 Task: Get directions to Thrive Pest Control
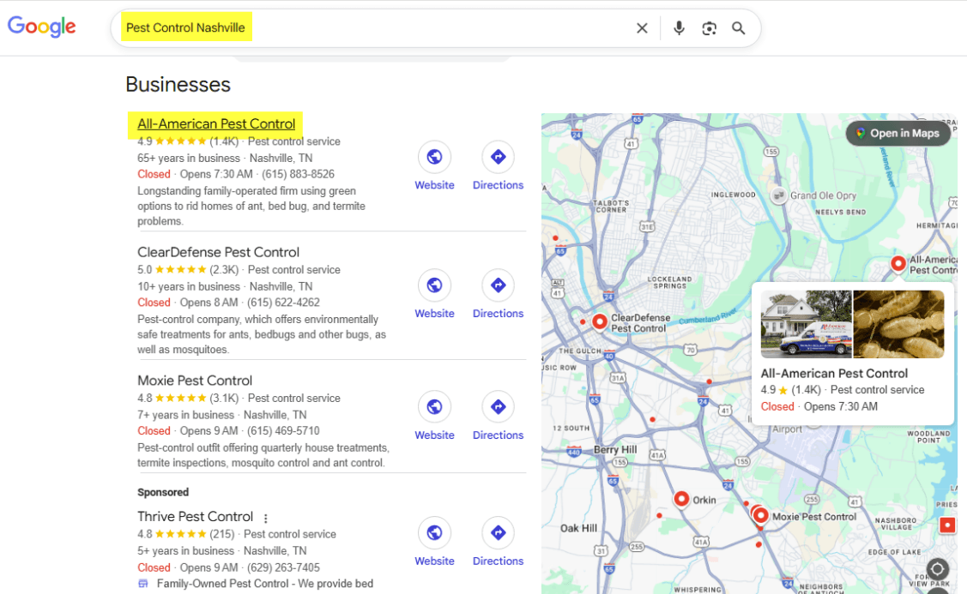[x=498, y=533]
